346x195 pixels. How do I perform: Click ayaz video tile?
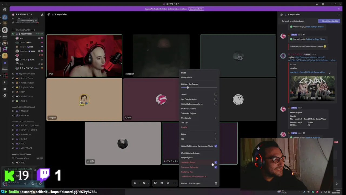84,56
